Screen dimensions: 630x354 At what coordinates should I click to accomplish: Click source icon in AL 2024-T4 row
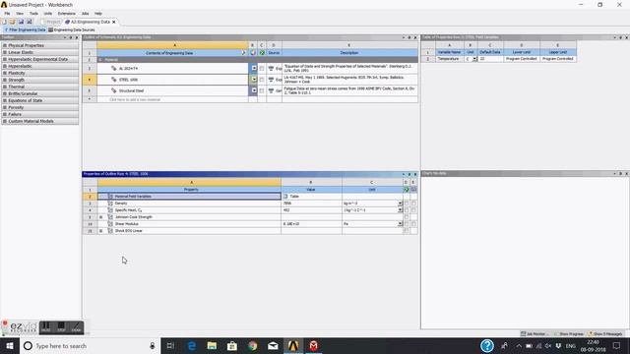[x=271, y=69]
